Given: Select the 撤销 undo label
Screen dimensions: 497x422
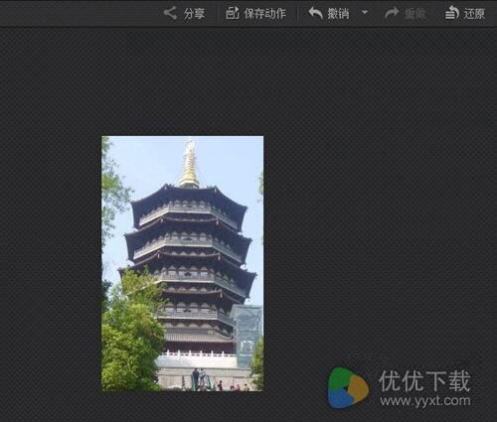Looking at the screenshot, I should pos(338,14).
